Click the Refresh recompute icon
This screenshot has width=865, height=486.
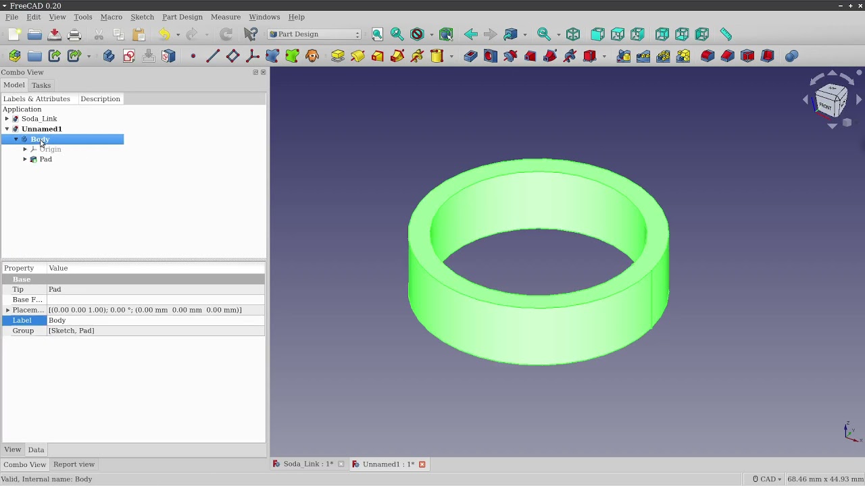tap(226, 34)
